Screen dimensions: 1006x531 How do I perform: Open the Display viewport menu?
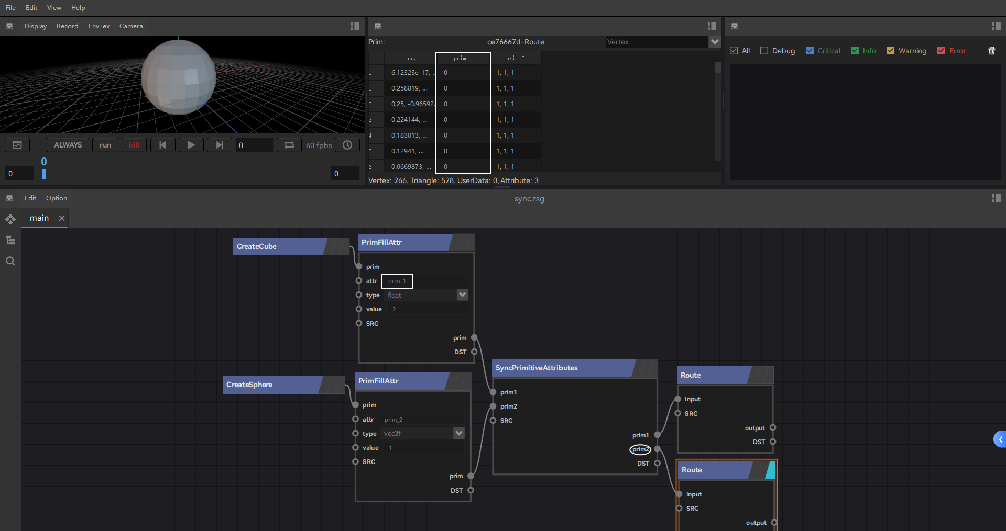pos(36,26)
